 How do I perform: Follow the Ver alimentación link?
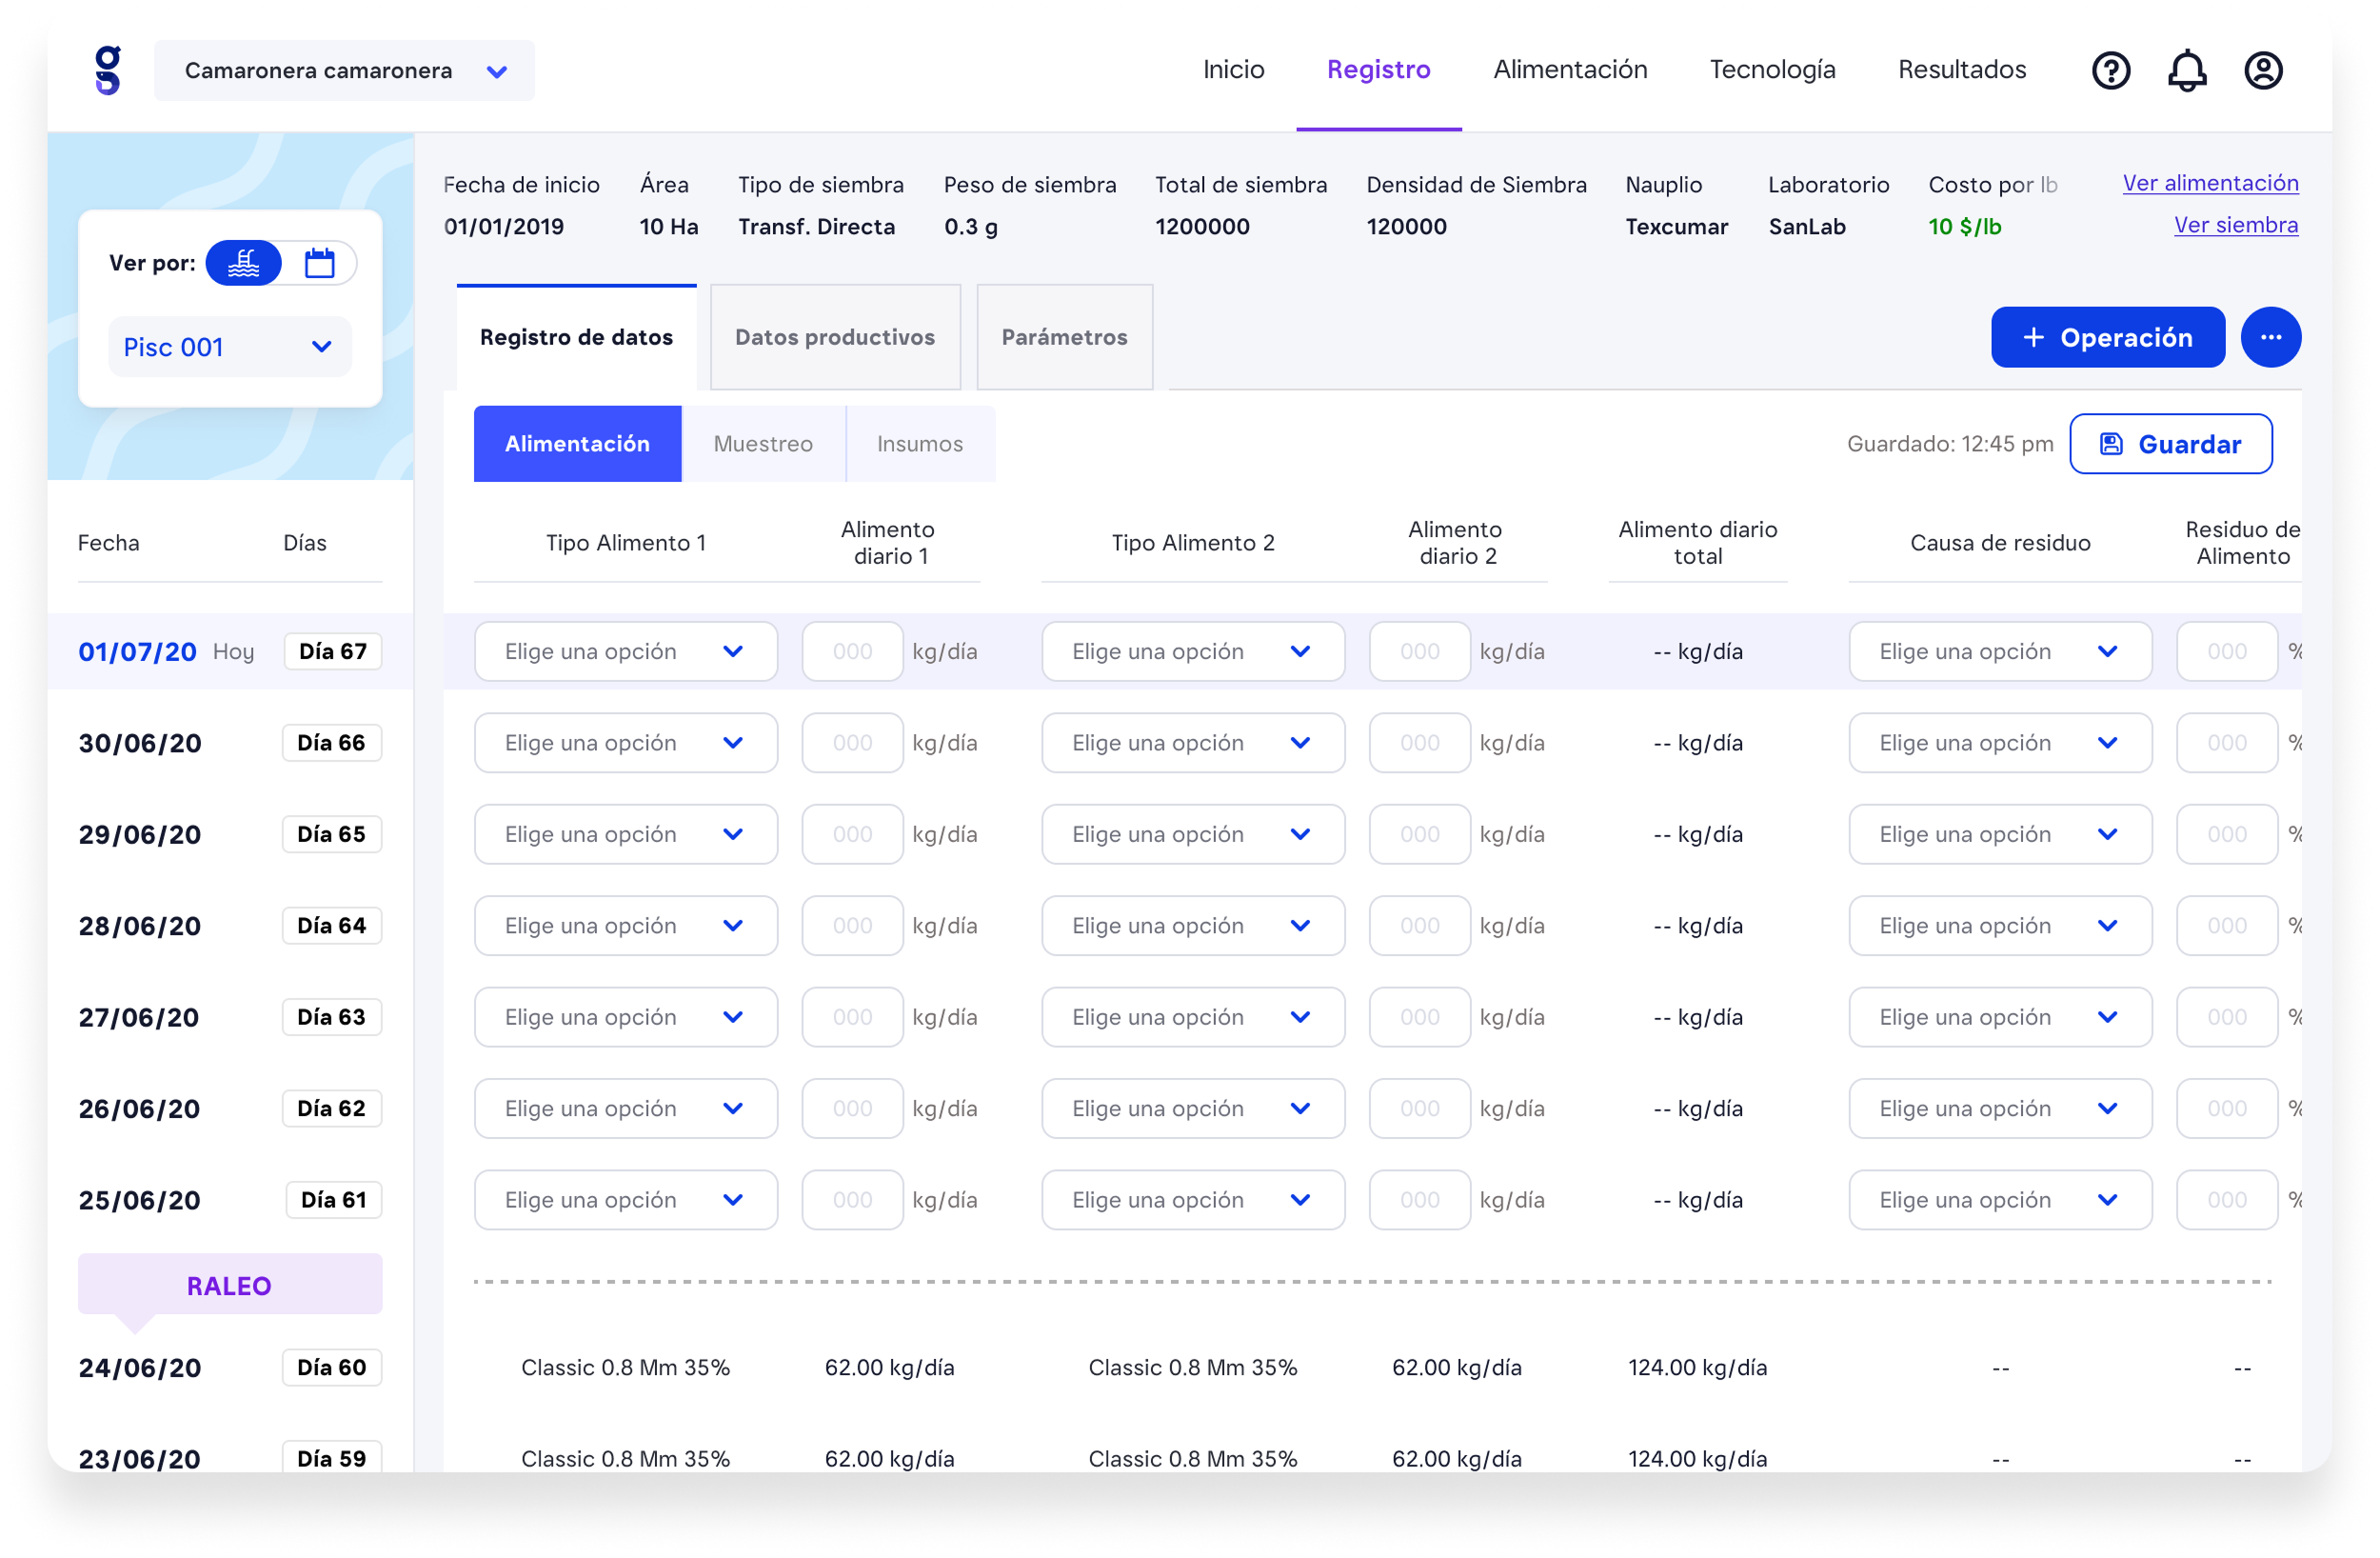(2209, 183)
